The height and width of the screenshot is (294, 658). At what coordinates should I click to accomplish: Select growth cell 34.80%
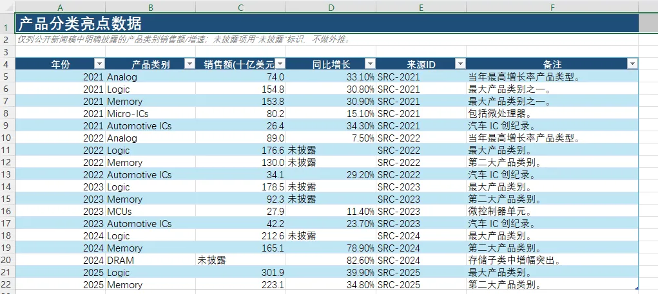click(331, 285)
